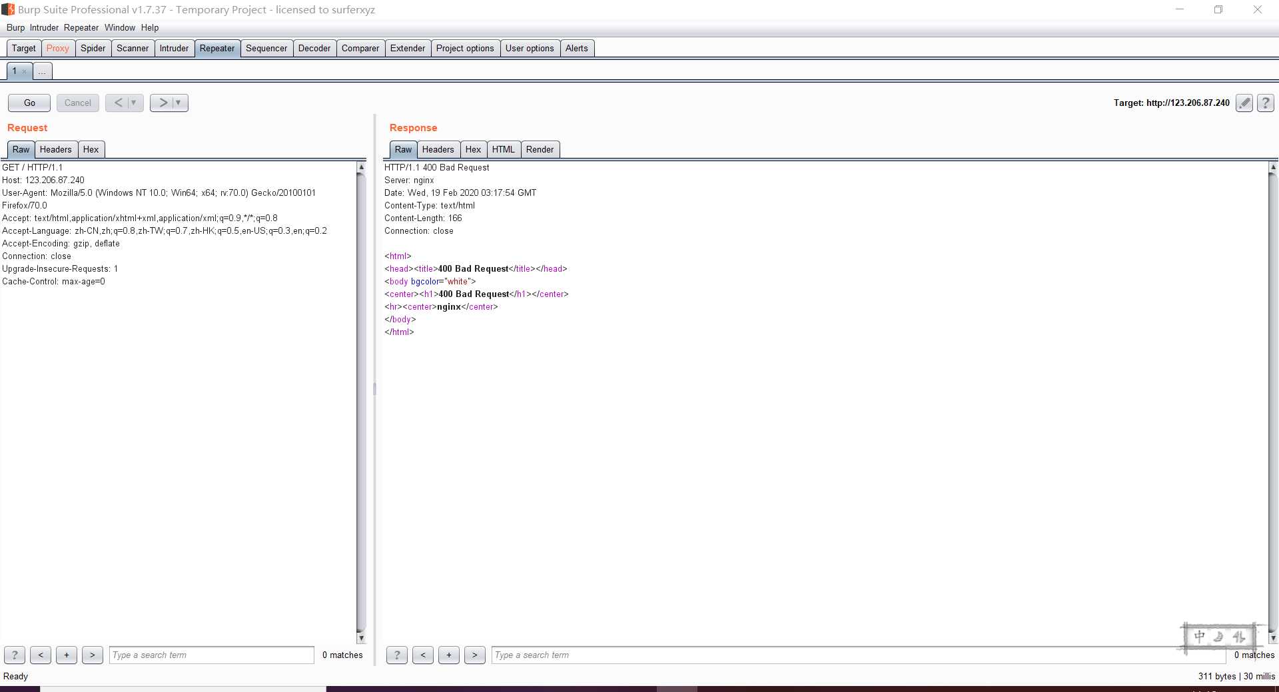Viewport: 1279px width, 692px height.
Task: Add new Repeater tab with ellipsis
Action: [42, 71]
